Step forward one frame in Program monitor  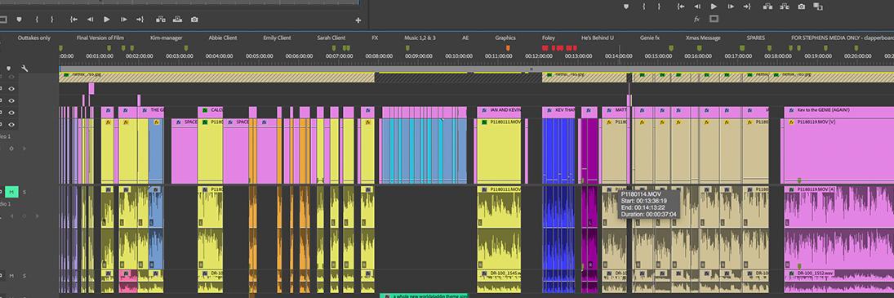coord(731,7)
